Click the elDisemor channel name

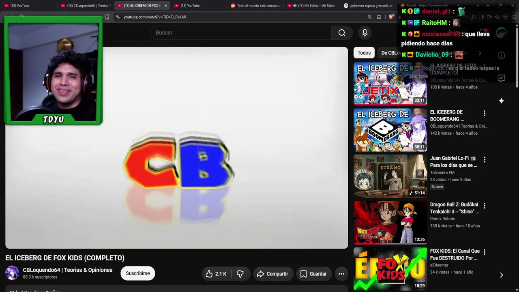(x=439, y=265)
